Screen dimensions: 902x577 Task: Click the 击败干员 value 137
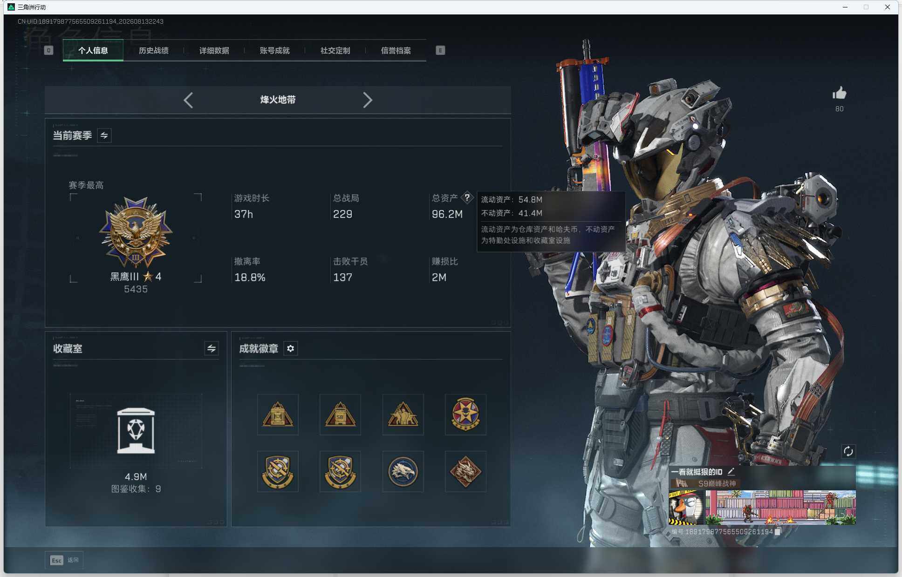point(342,278)
